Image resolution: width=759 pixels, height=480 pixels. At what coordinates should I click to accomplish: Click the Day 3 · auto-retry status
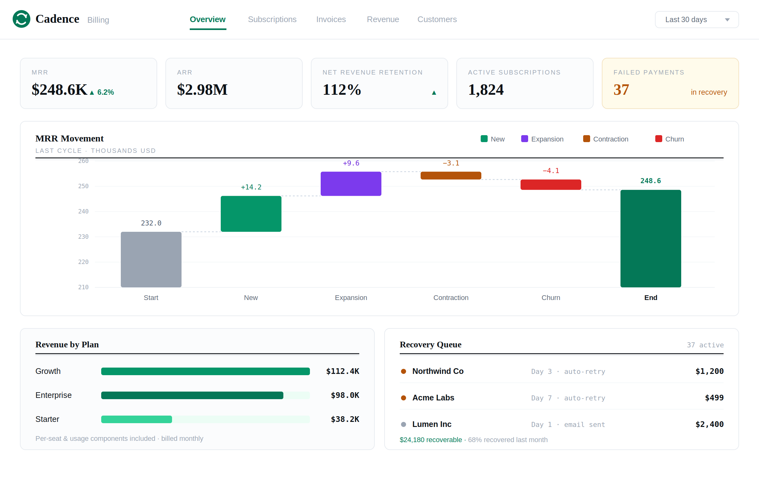coord(568,371)
